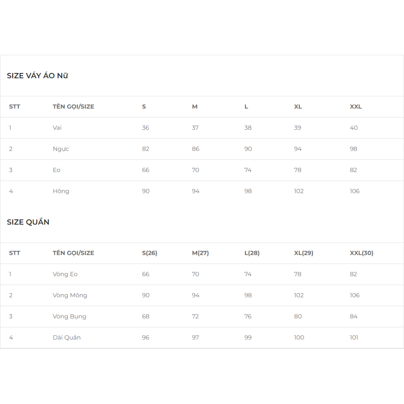Image resolution: width=404 pixels, height=404 pixels.
Task: Click the 'Vòng Bụng' row label
Action: click(x=69, y=316)
